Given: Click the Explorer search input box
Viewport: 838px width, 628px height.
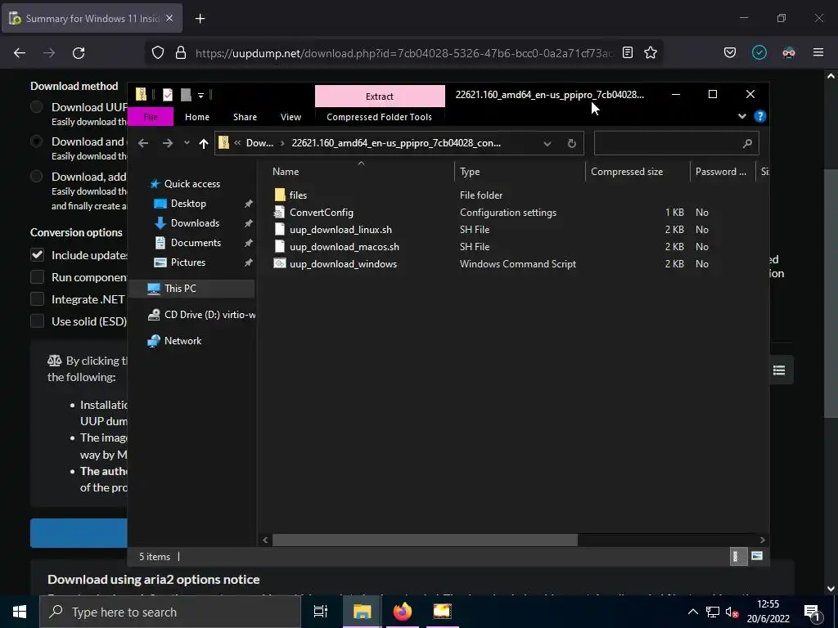Looking at the screenshot, I should coord(676,143).
